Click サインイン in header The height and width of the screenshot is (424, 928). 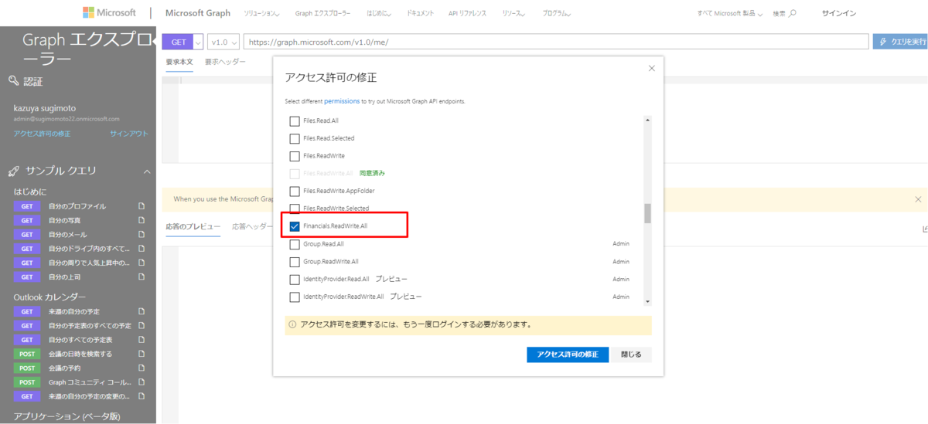(x=838, y=14)
